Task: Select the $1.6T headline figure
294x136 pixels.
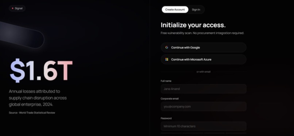Action: tap(41, 70)
